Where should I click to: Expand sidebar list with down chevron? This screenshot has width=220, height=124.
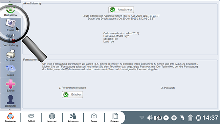10,110
